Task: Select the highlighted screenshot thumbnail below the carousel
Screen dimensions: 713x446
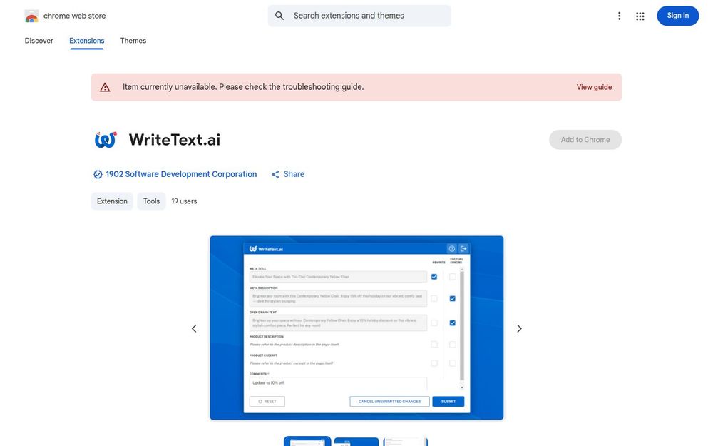Action: click(x=307, y=442)
